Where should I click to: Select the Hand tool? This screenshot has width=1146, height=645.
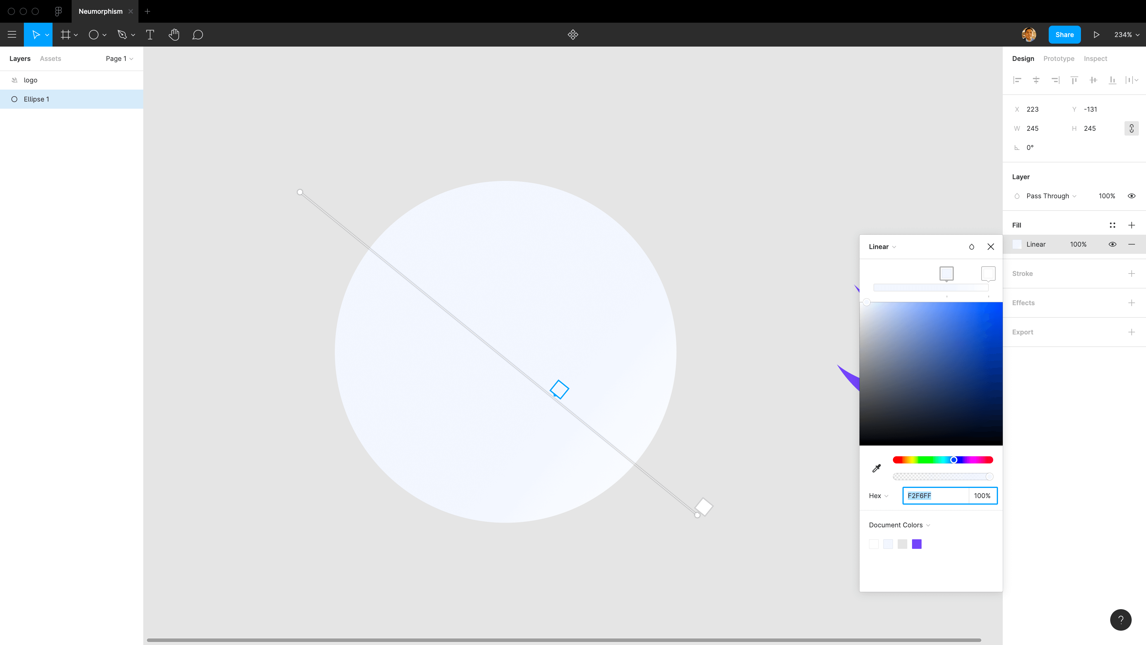[173, 35]
